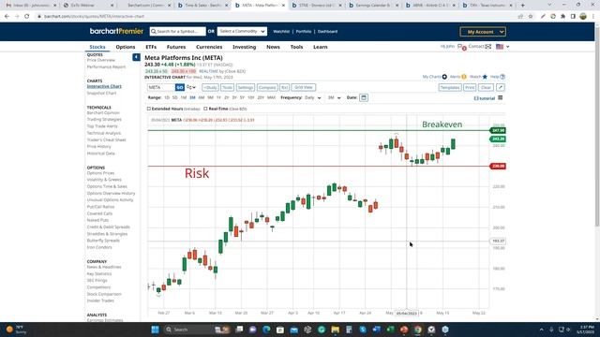The width and height of the screenshot is (600, 337).
Task: Click the META chart symbol input
Action: pos(161,87)
